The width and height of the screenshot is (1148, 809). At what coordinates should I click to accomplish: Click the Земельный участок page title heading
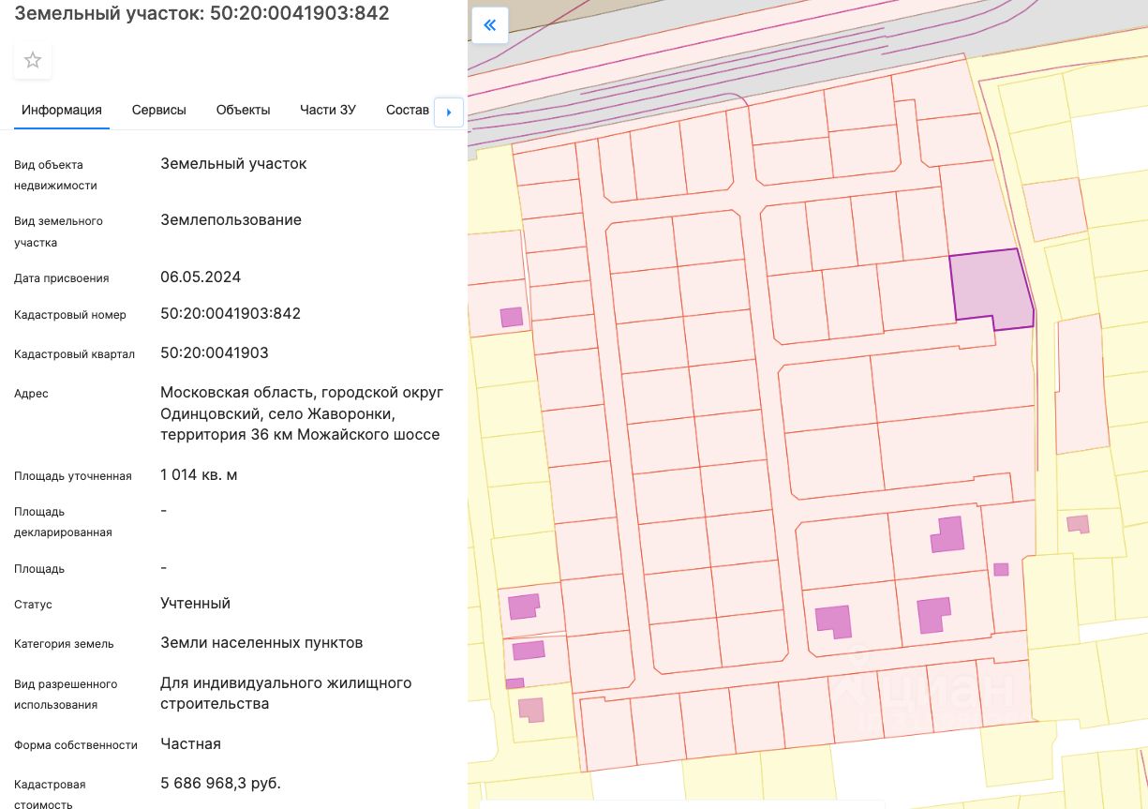(x=201, y=13)
